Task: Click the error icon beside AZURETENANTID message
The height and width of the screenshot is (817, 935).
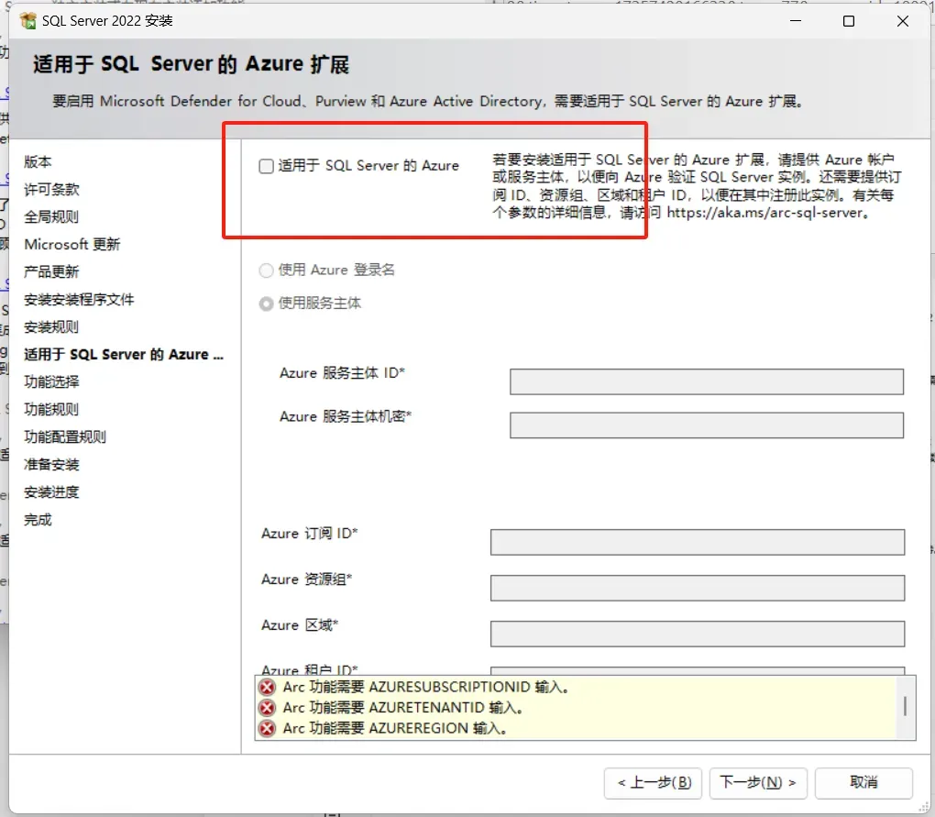Action: pos(267,708)
